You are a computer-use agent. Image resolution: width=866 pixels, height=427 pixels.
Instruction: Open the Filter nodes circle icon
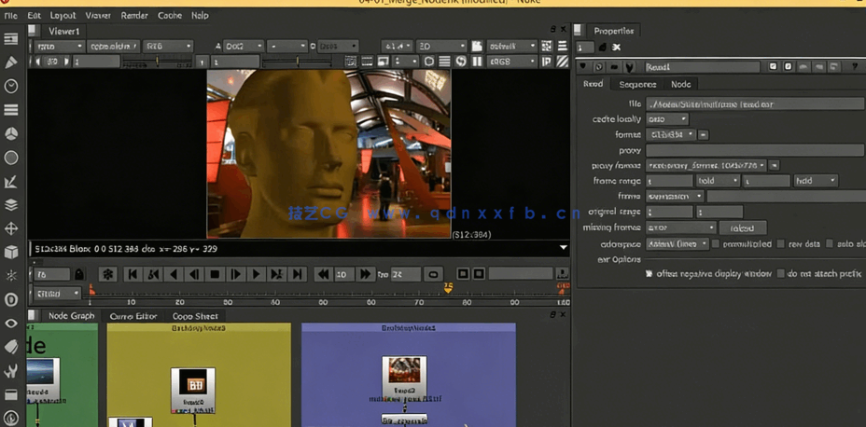point(11,158)
